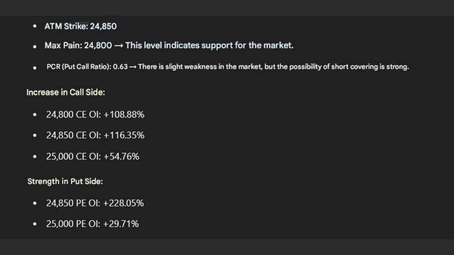The image size is (454, 255).
Task: Select the 24,850 PE OI: +228.05% entry
Action: point(95,203)
